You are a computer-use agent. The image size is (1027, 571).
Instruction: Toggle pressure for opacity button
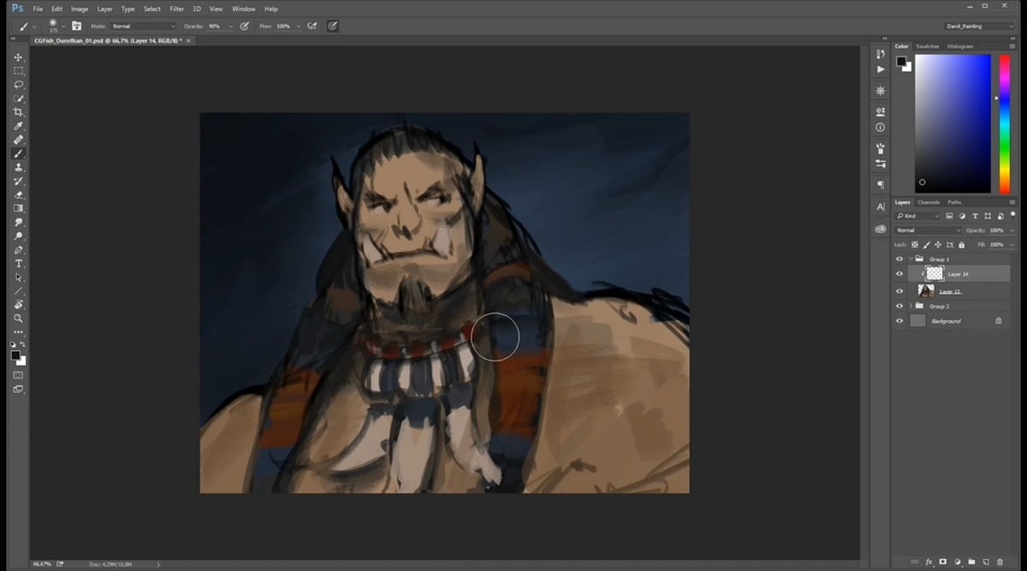pos(244,27)
